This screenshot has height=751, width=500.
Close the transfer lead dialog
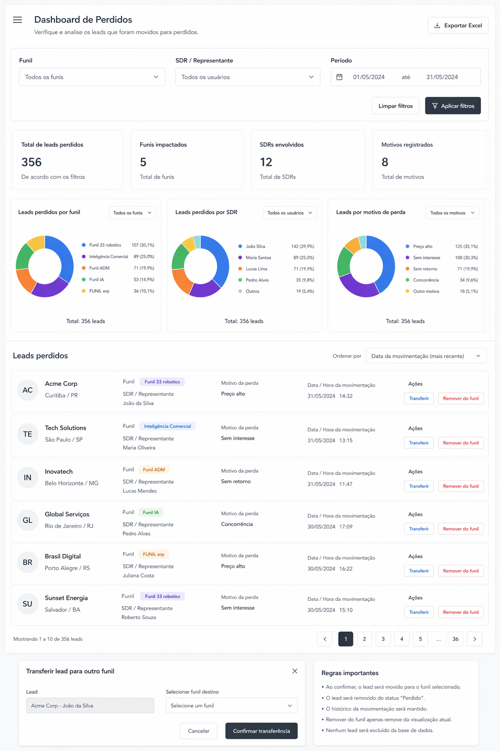coord(294,671)
